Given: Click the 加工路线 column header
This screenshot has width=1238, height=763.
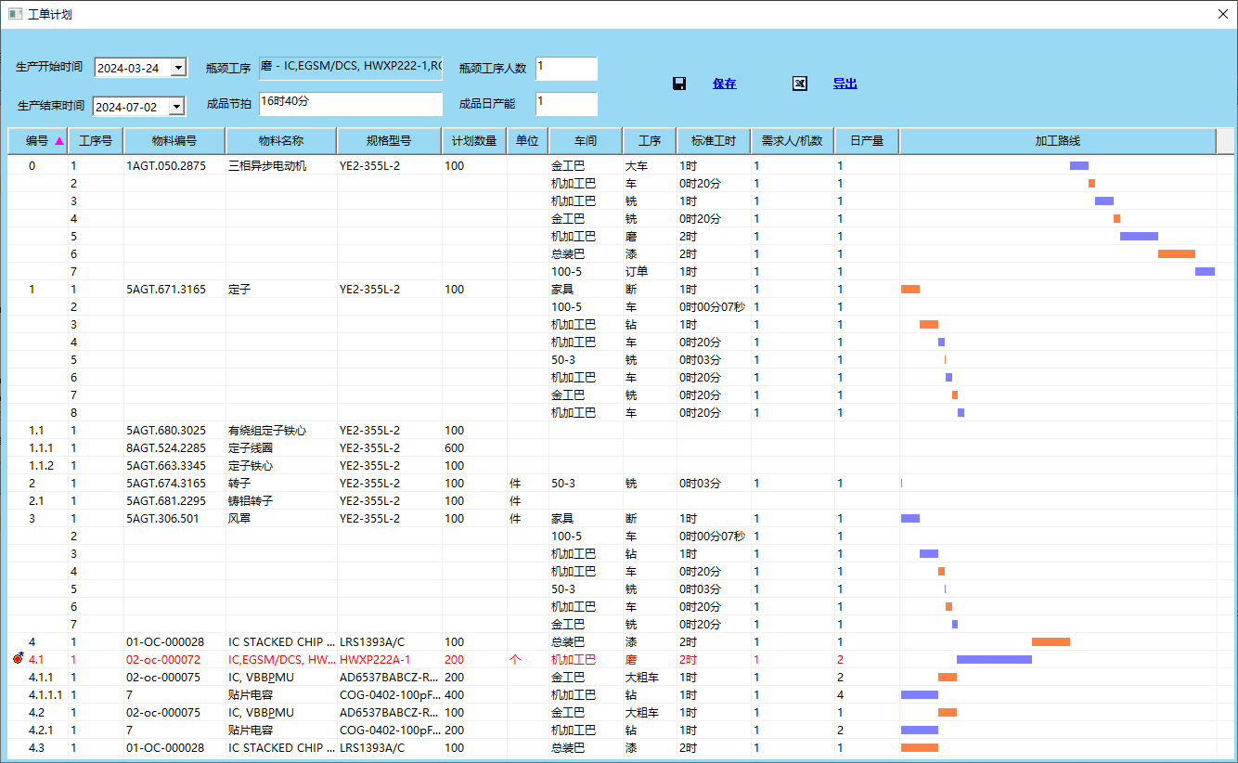Looking at the screenshot, I should coord(1058,141).
